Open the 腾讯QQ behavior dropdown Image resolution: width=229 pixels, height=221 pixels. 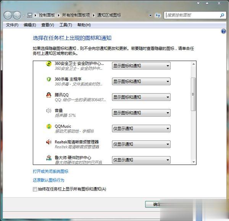point(141,97)
